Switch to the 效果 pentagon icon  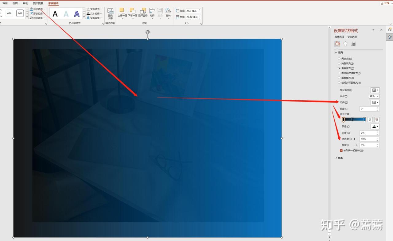[345, 44]
